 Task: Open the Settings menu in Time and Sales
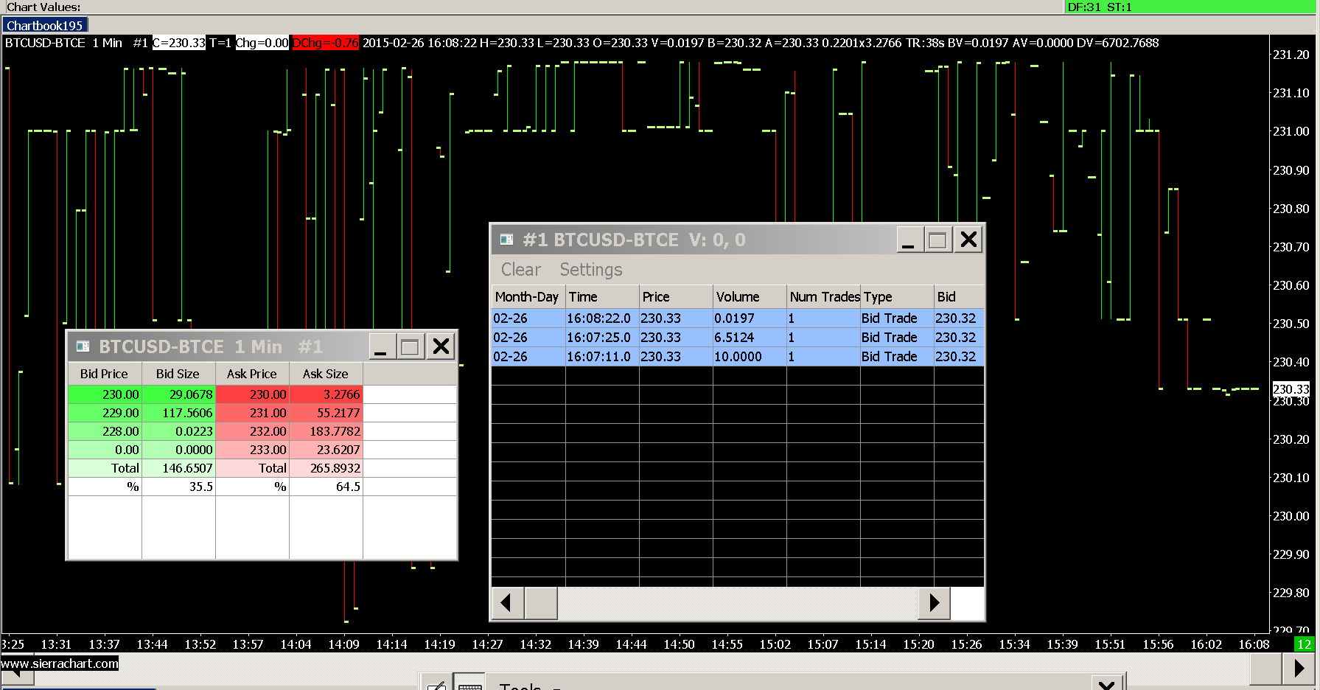[x=590, y=270]
